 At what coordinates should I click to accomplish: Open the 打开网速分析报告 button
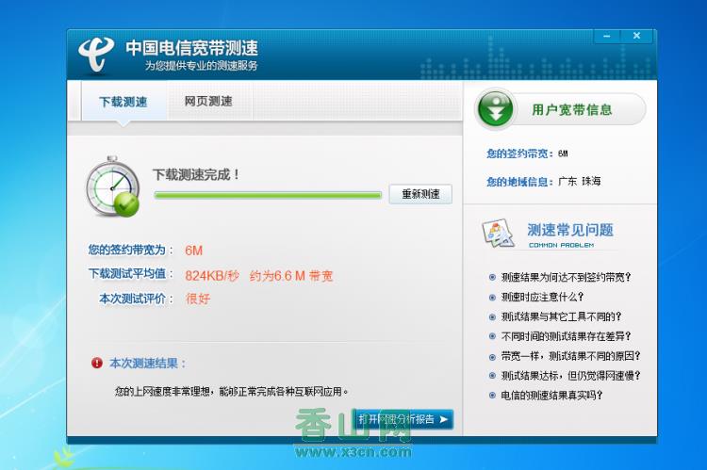403,419
